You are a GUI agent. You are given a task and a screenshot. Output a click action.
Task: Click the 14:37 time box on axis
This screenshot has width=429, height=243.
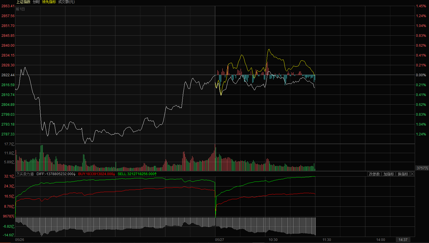(x=403, y=240)
